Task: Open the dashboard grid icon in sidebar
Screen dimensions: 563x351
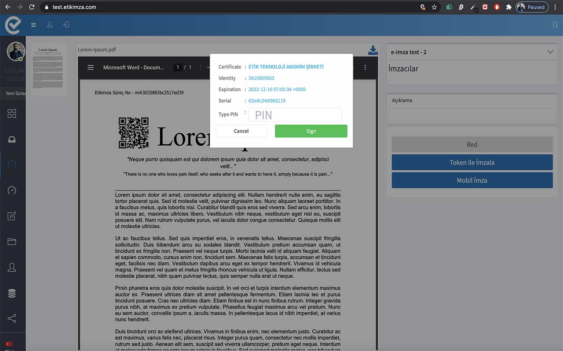Action: coord(13,113)
